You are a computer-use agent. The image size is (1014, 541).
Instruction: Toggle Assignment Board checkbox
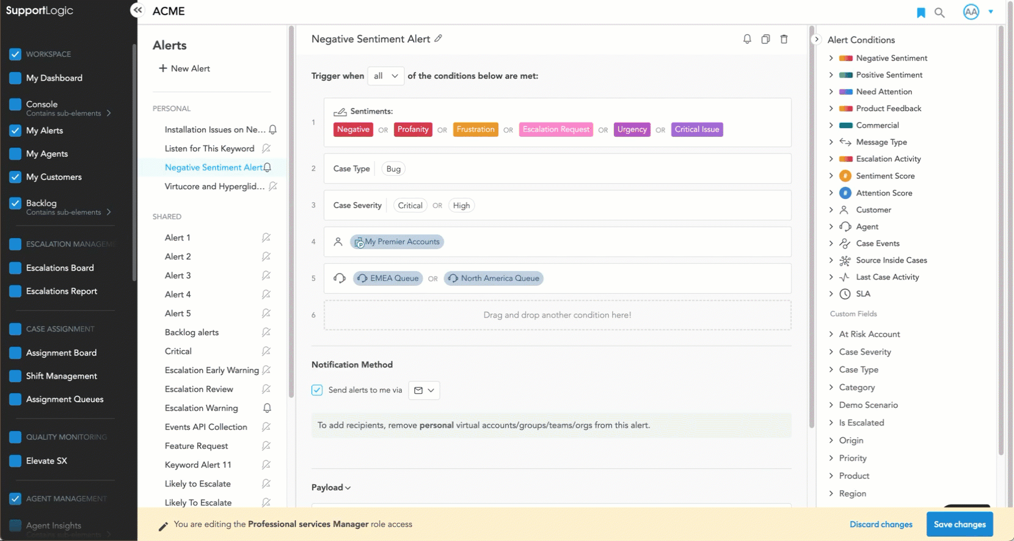pyautogui.click(x=15, y=353)
